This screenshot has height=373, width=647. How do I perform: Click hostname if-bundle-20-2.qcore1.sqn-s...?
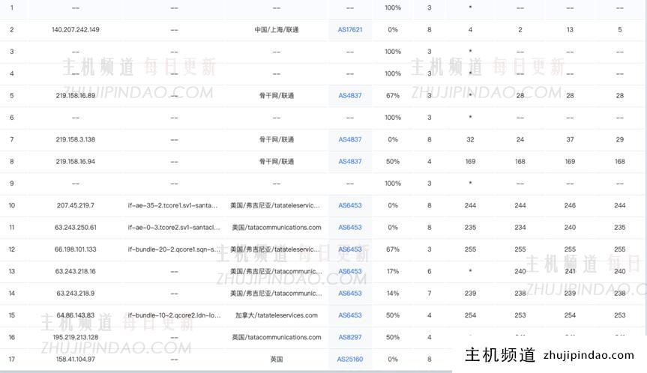(174, 249)
